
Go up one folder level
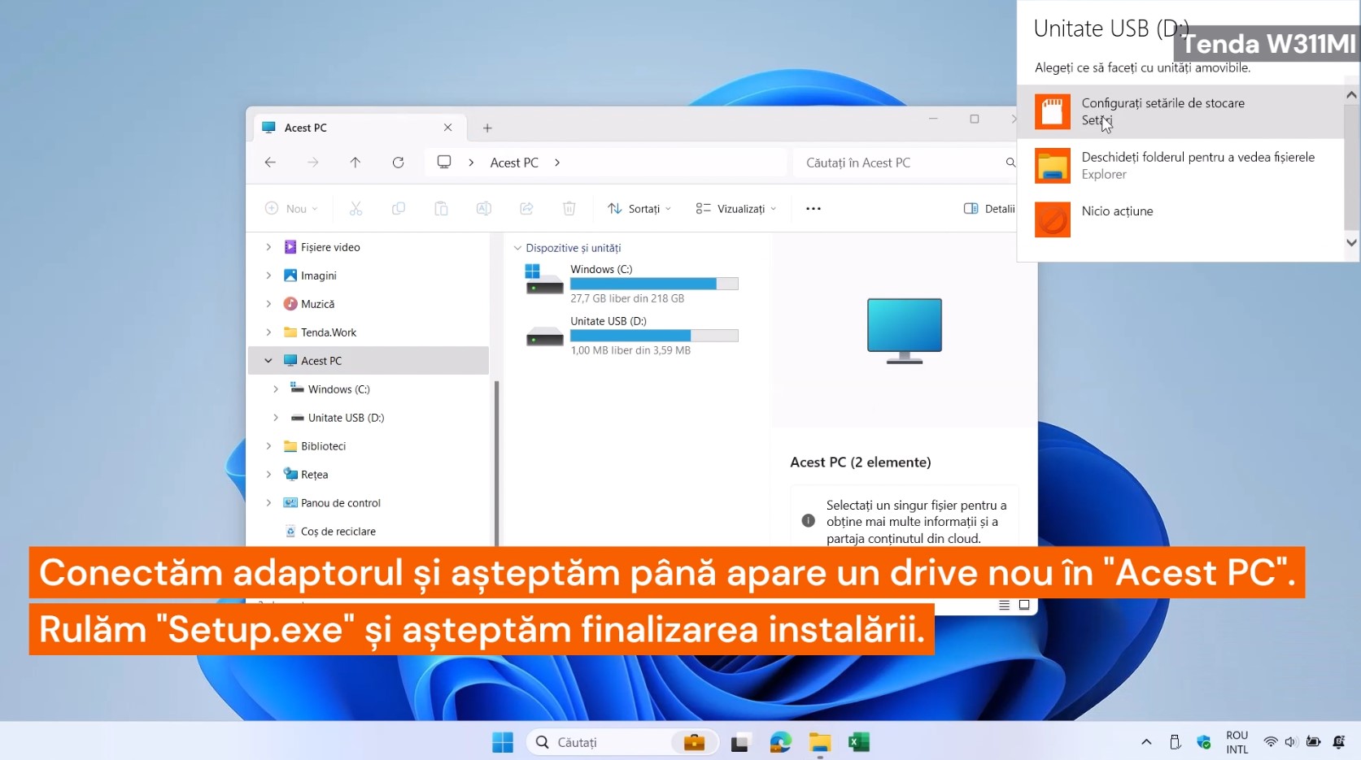[x=356, y=163]
